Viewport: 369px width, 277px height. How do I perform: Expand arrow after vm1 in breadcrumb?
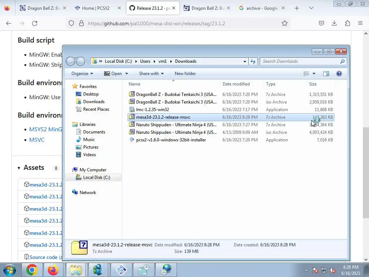(171, 61)
